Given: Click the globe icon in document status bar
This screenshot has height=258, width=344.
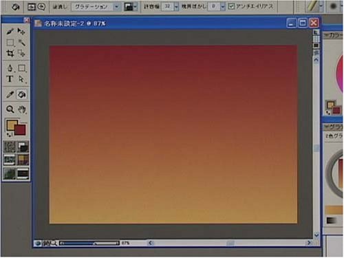Looking at the screenshot, I should pyautogui.click(x=38, y=243).
